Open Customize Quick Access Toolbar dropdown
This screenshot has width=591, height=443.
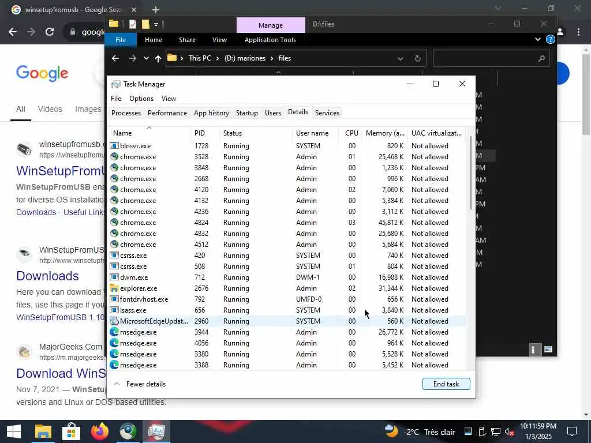pos(156,24)
